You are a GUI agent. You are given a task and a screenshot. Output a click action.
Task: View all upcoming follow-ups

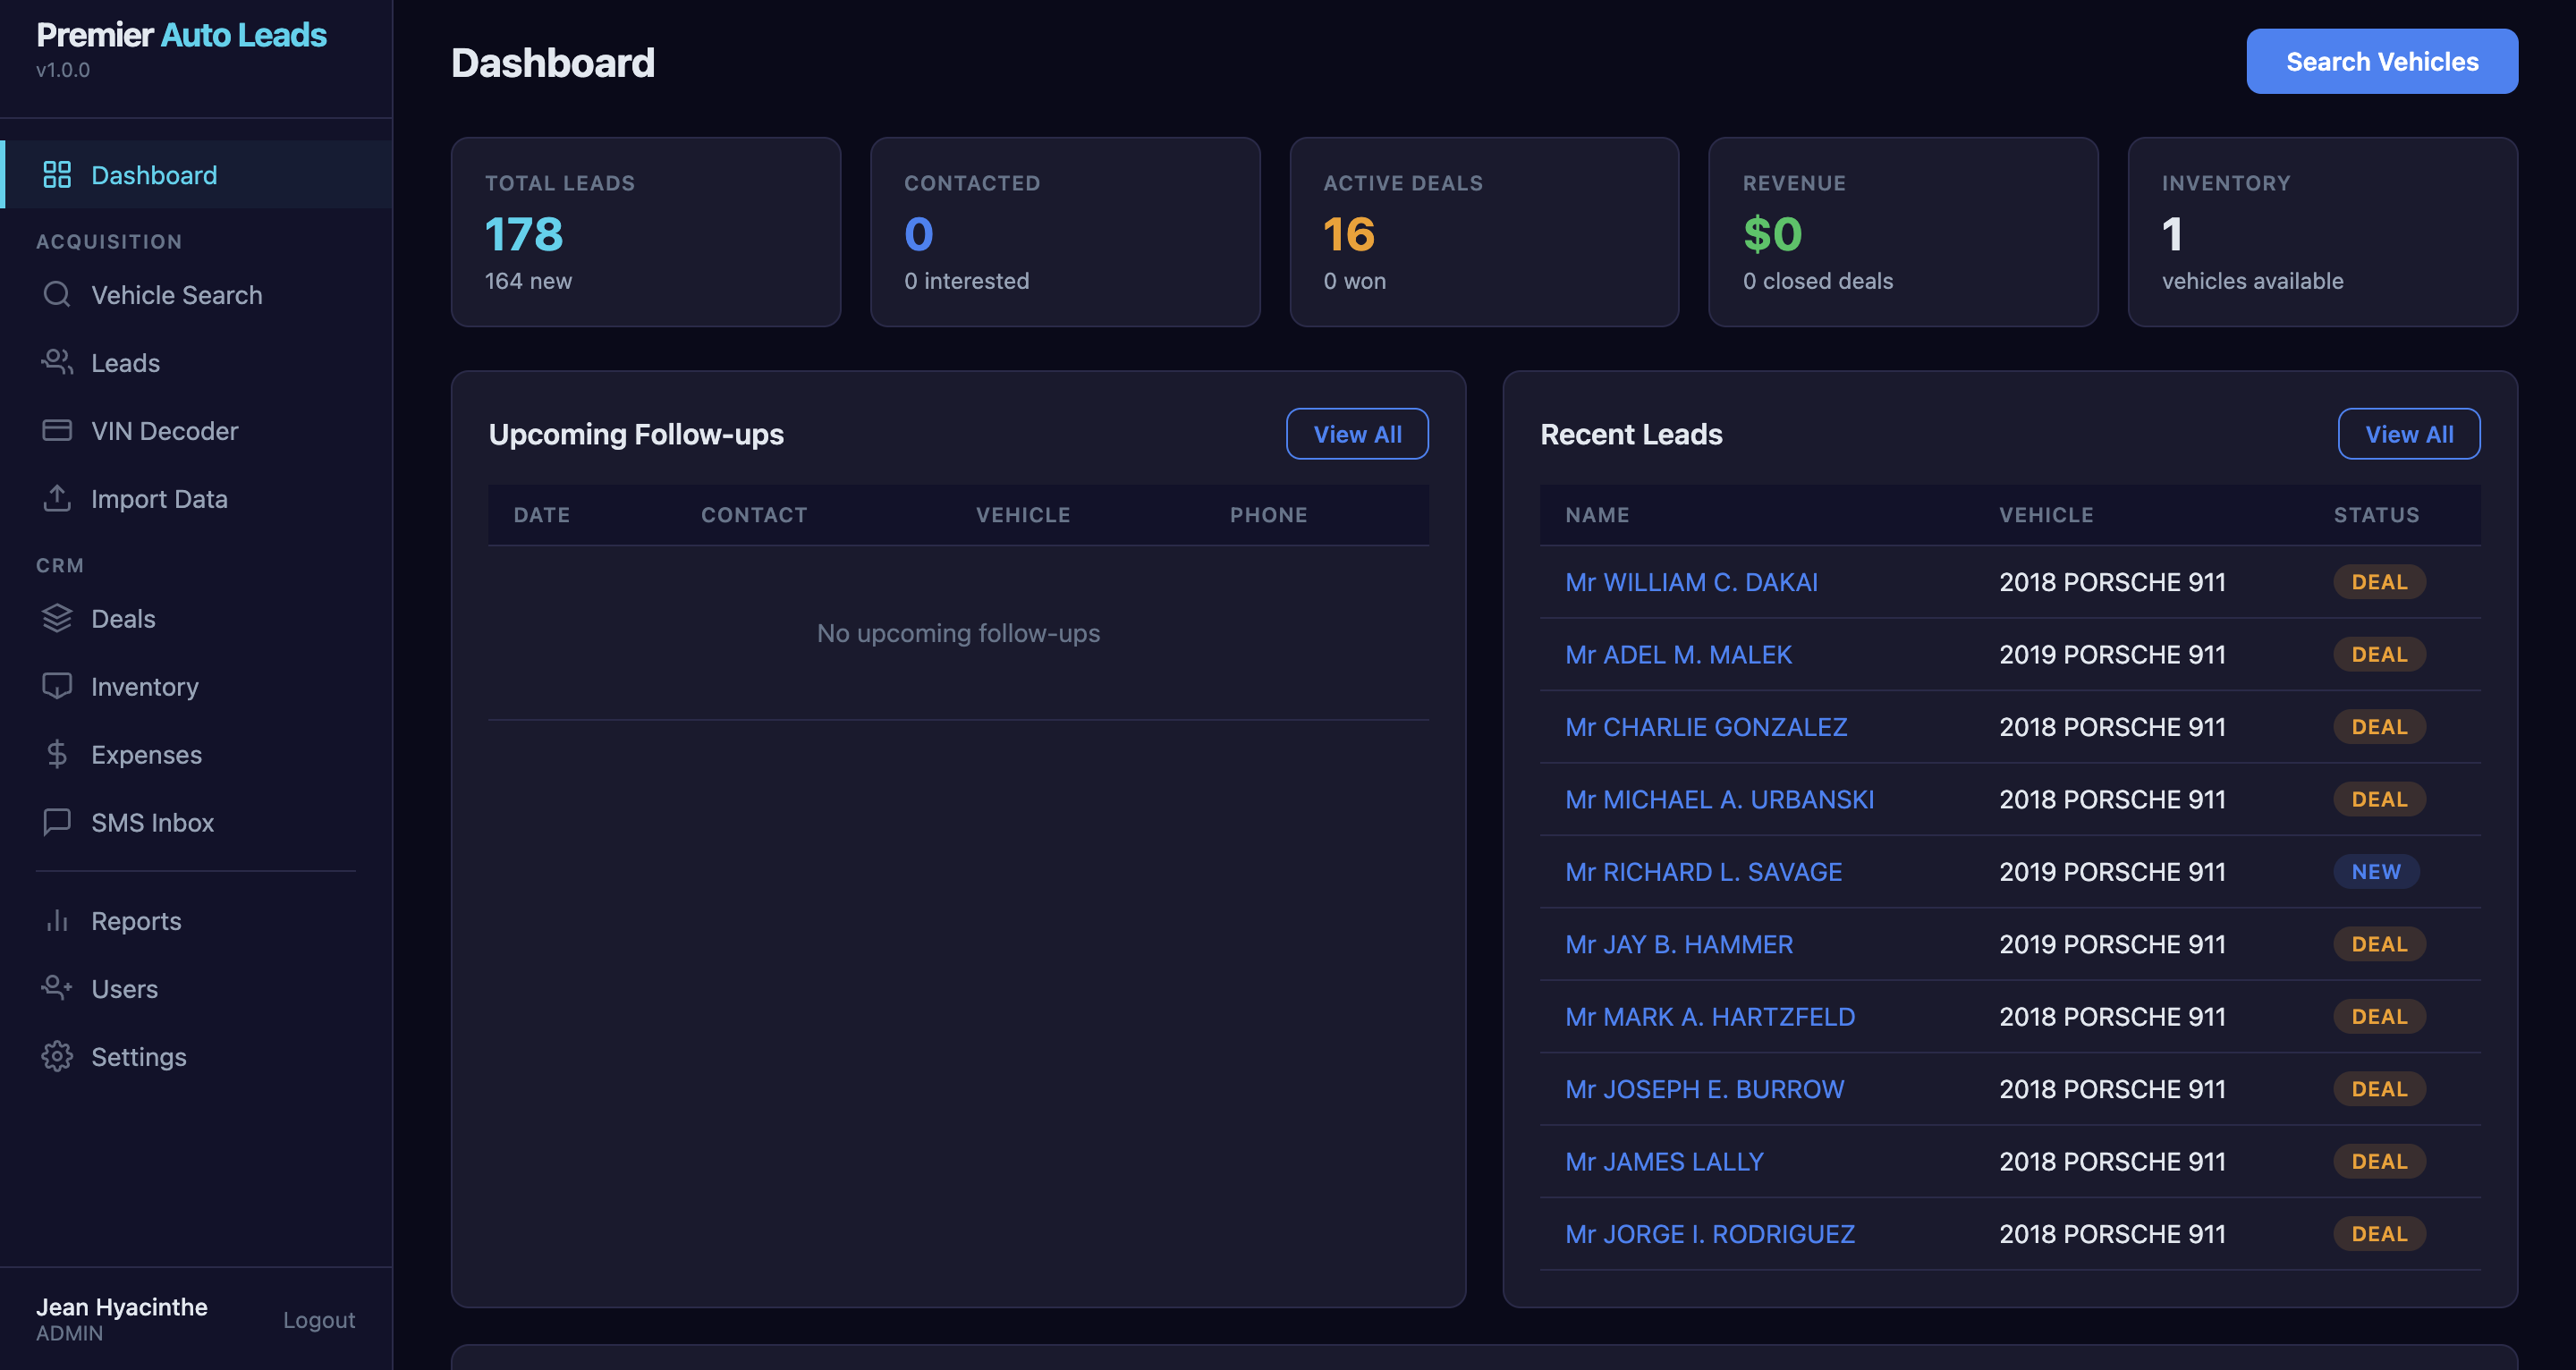pos(1357,434)
